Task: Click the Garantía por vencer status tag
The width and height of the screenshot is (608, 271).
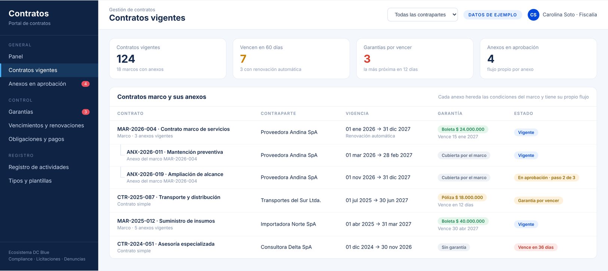Action: pyautogui.click(x=538, y=201)
